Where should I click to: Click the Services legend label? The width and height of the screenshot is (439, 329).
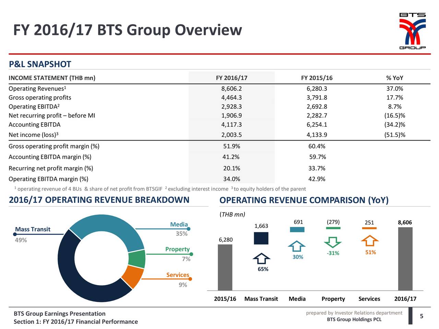click(x=178, y=275)
